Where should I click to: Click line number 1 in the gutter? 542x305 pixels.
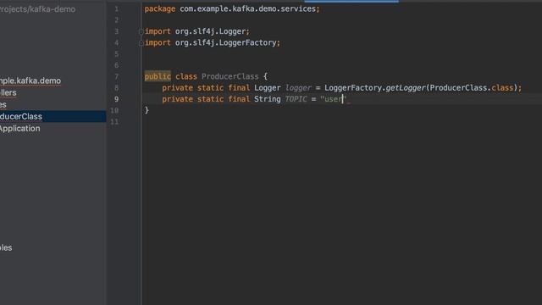pyautogui.click(x=117, y=9)
